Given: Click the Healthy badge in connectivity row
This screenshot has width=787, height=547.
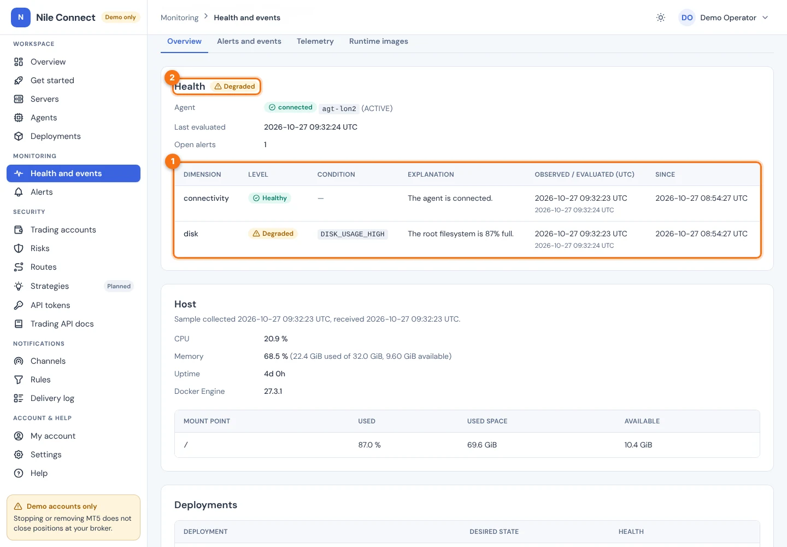Looking at the screenshot, I should [269, 198].
